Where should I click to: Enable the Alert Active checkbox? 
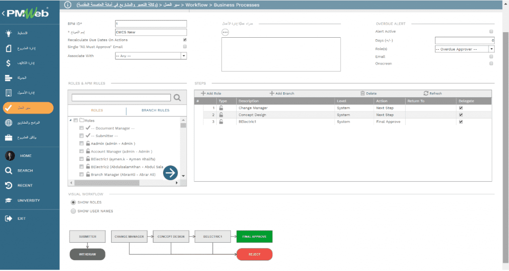(x=491, y=31)
